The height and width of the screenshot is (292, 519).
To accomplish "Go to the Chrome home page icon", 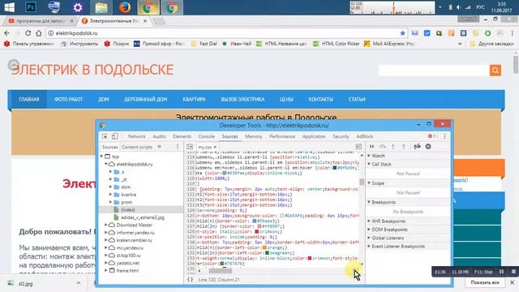I will click(39, 33).
